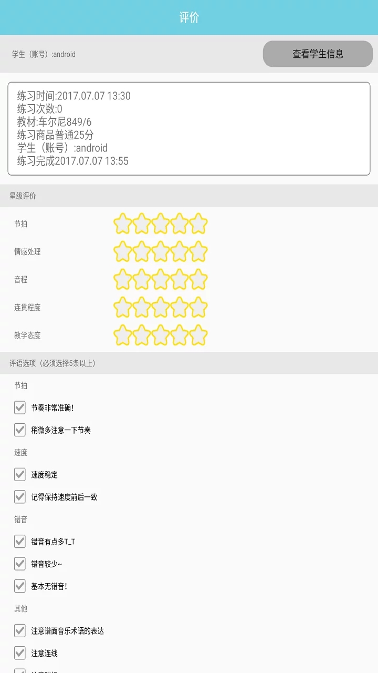Give 连贯程度 a five-star rating
This screenshot has height=673, width=378.
198,307
